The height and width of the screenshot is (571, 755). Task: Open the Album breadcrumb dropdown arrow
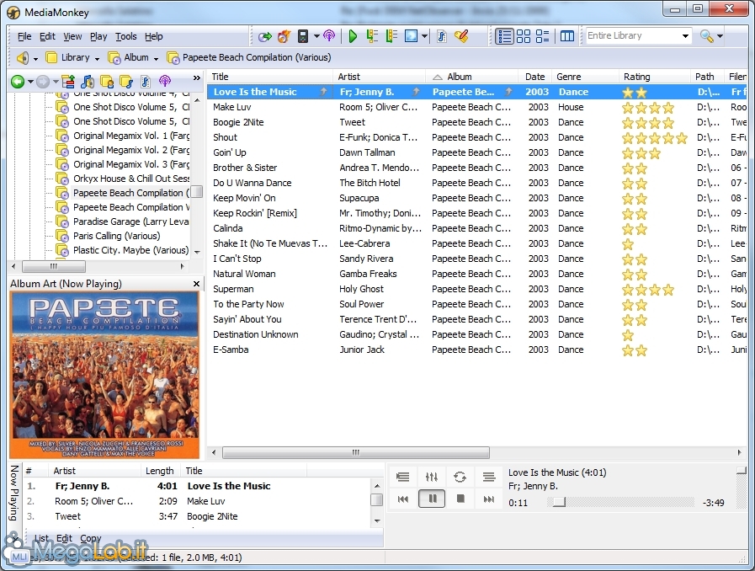click(x=156, y=58)
